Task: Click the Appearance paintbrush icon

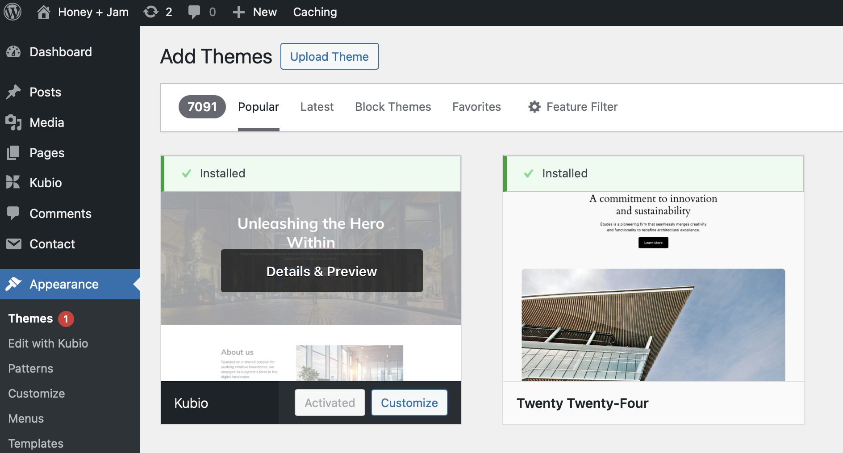Action: (x=13, y=284)
